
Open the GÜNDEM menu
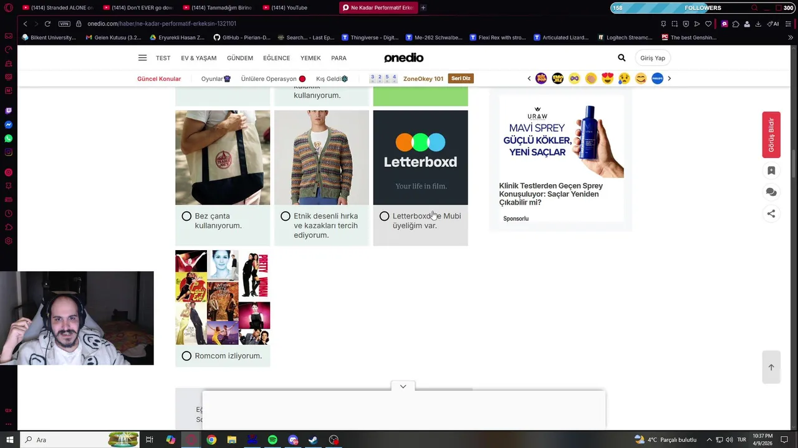240,58
